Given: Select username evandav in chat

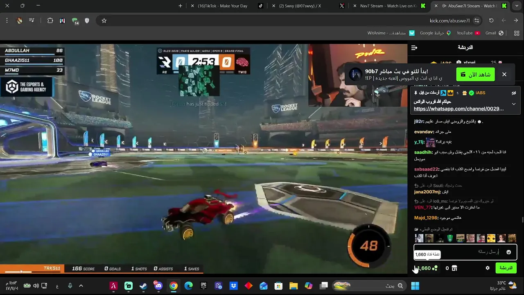Looking at the screenshot, I should coord(424,132).
